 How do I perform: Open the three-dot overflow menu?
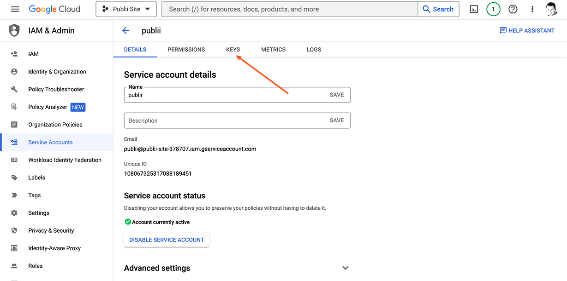(x=532, y=9)
